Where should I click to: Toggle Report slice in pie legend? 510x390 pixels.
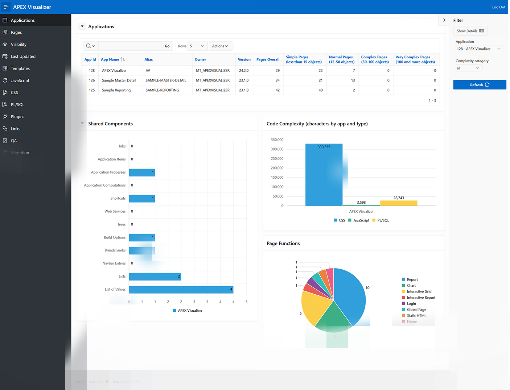410,279
